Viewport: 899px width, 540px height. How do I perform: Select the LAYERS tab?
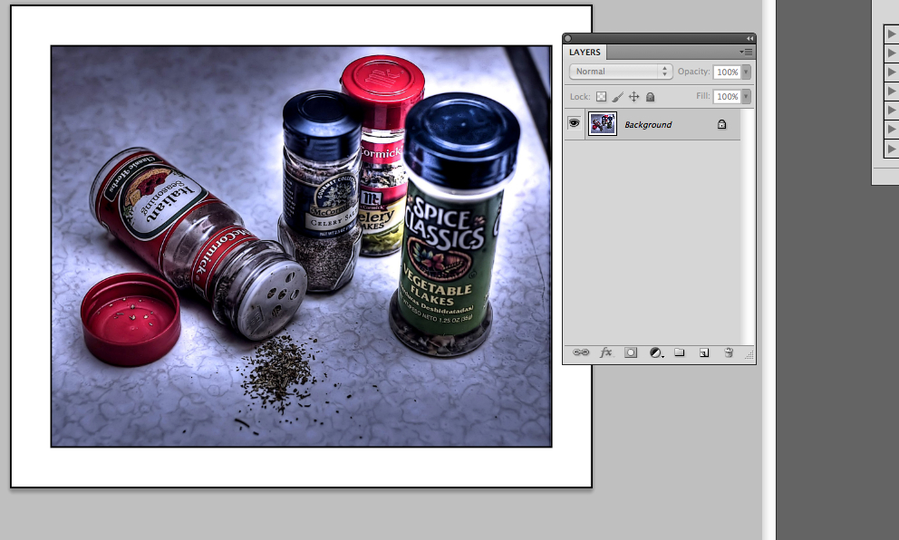585,53
